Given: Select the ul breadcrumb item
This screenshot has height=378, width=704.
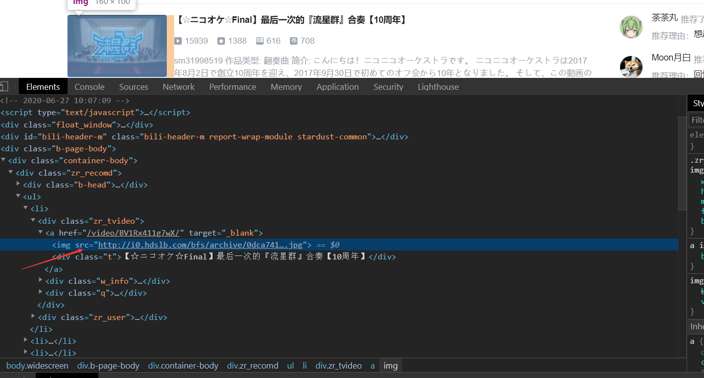Looking at the screenshot, I should pyautogui.click(x=290, y=366).
